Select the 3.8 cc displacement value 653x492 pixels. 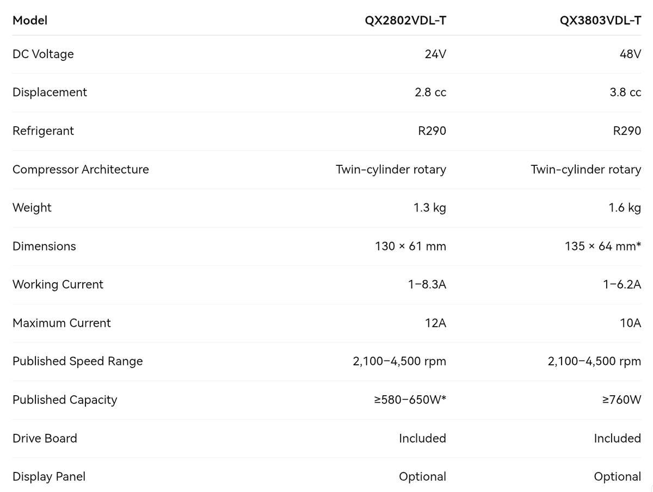pos(625,92)
